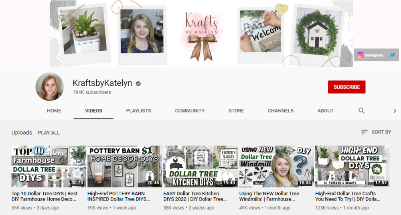The height and width of the screenshot is (215, 401).
Task: Open 'Using The NEW Dollar Tree Windmills' title
Action: (269, 196)
